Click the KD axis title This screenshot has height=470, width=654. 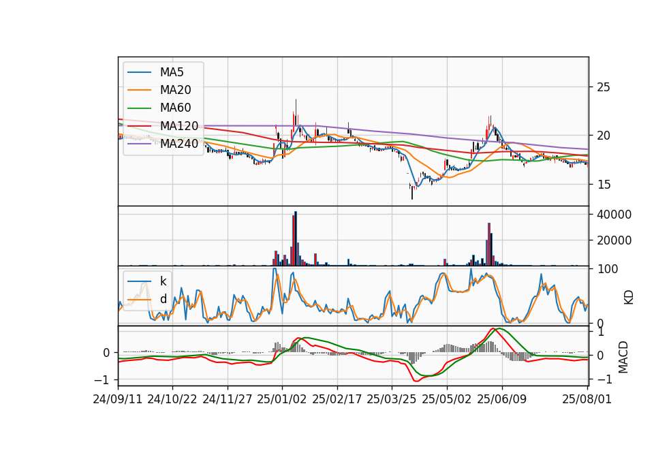pos(629,298)
